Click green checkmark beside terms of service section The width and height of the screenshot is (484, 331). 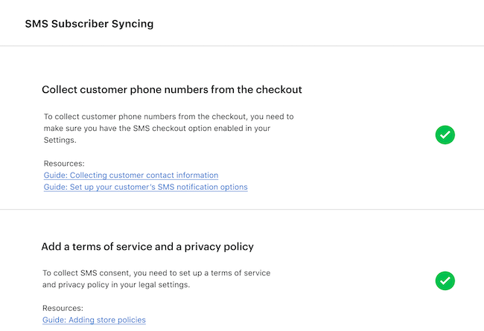click(445, 280)
